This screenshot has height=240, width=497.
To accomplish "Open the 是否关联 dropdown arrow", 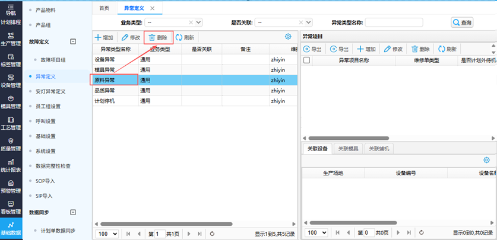I will (x=309, y=23).
